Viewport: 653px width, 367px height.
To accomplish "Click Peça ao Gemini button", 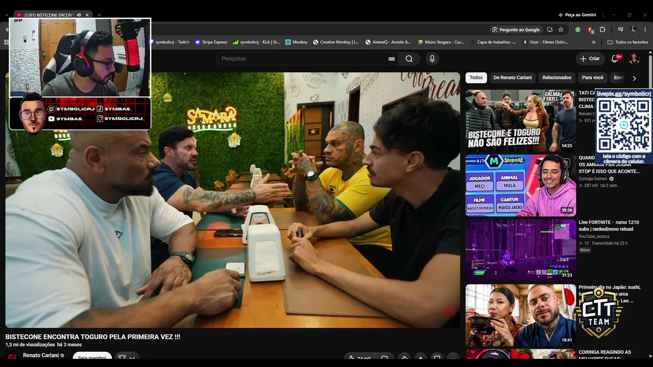I will (x=577, y=15).
